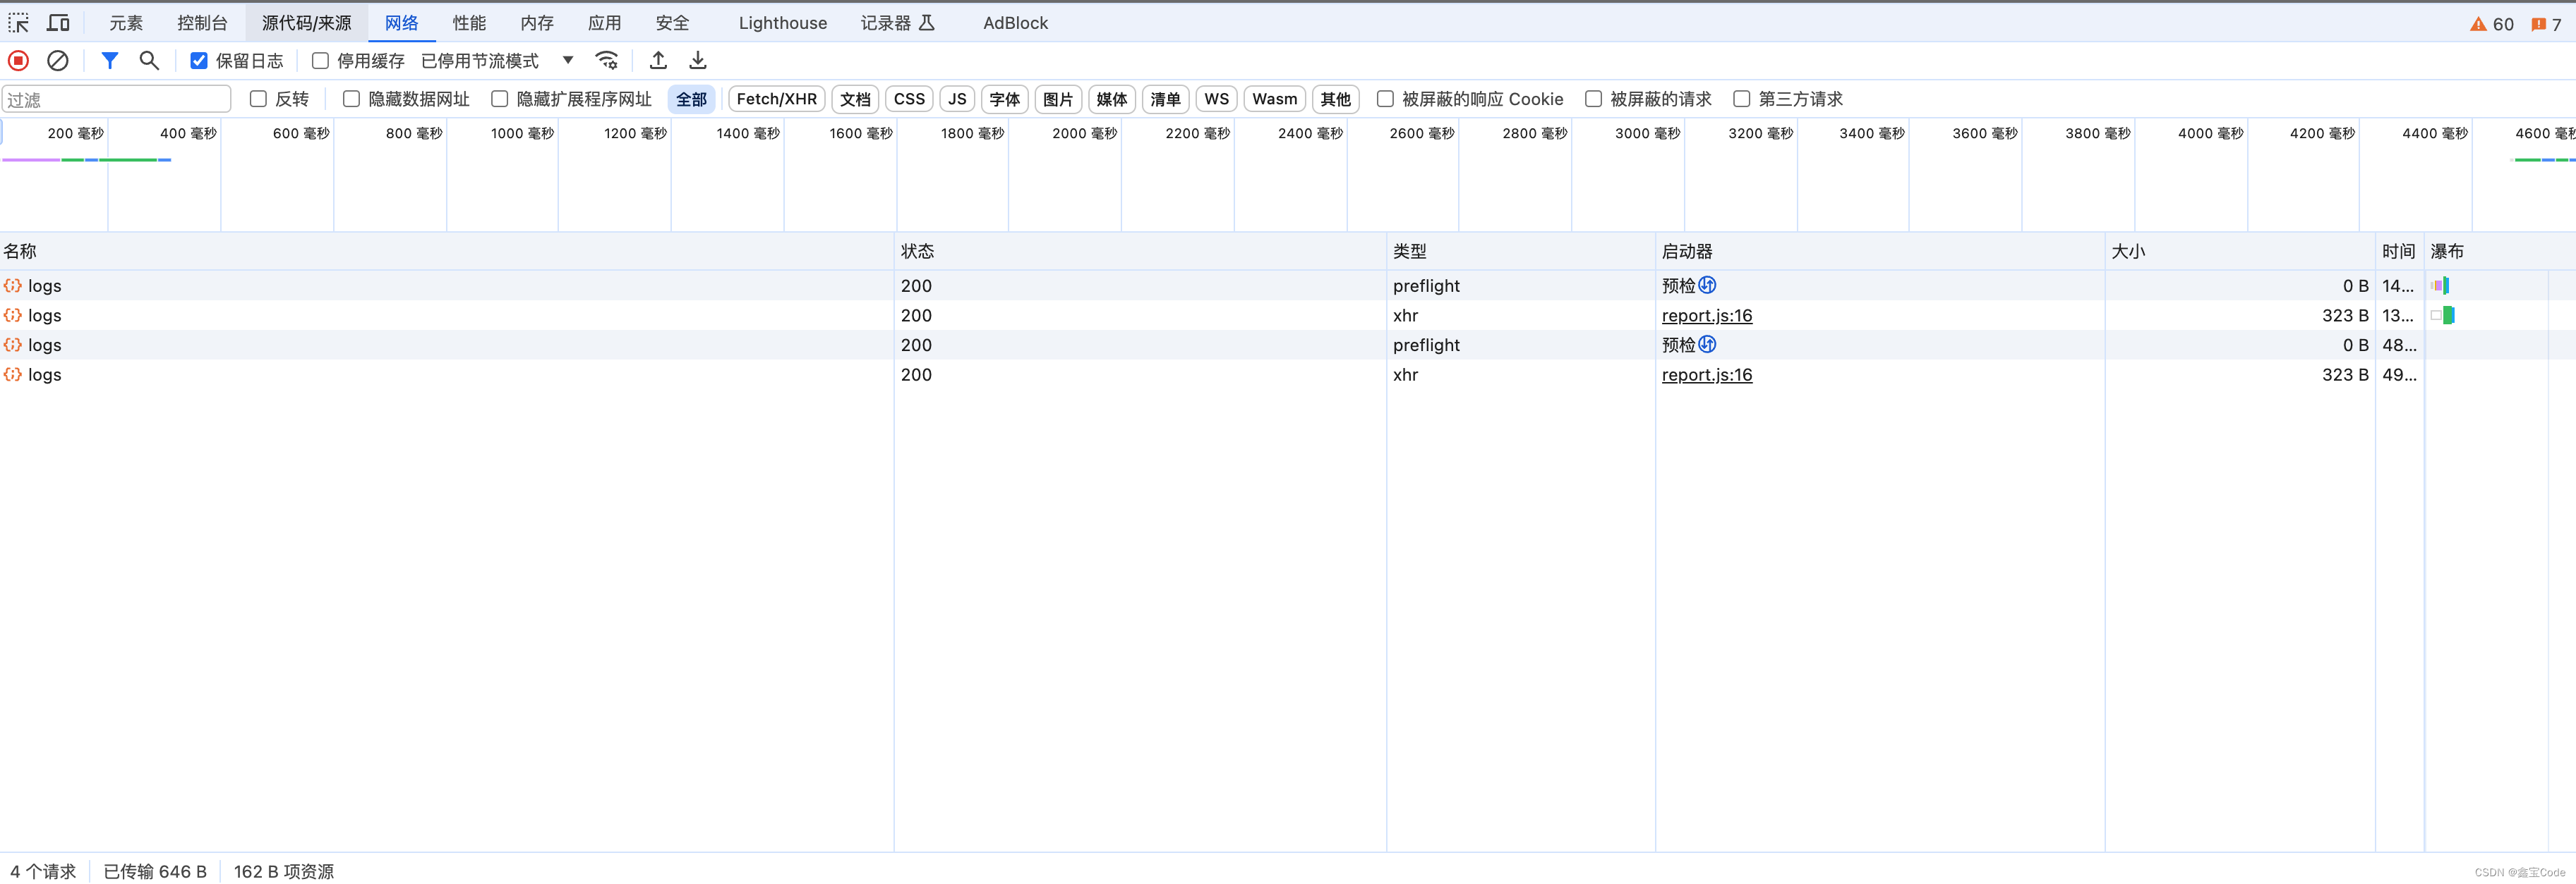
Task: Enable 隐藏数据网址 checkbox
Action: pos(351,99)
